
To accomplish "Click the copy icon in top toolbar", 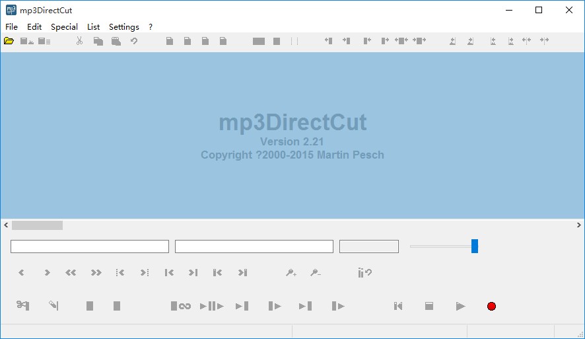I will click(98, 41).
